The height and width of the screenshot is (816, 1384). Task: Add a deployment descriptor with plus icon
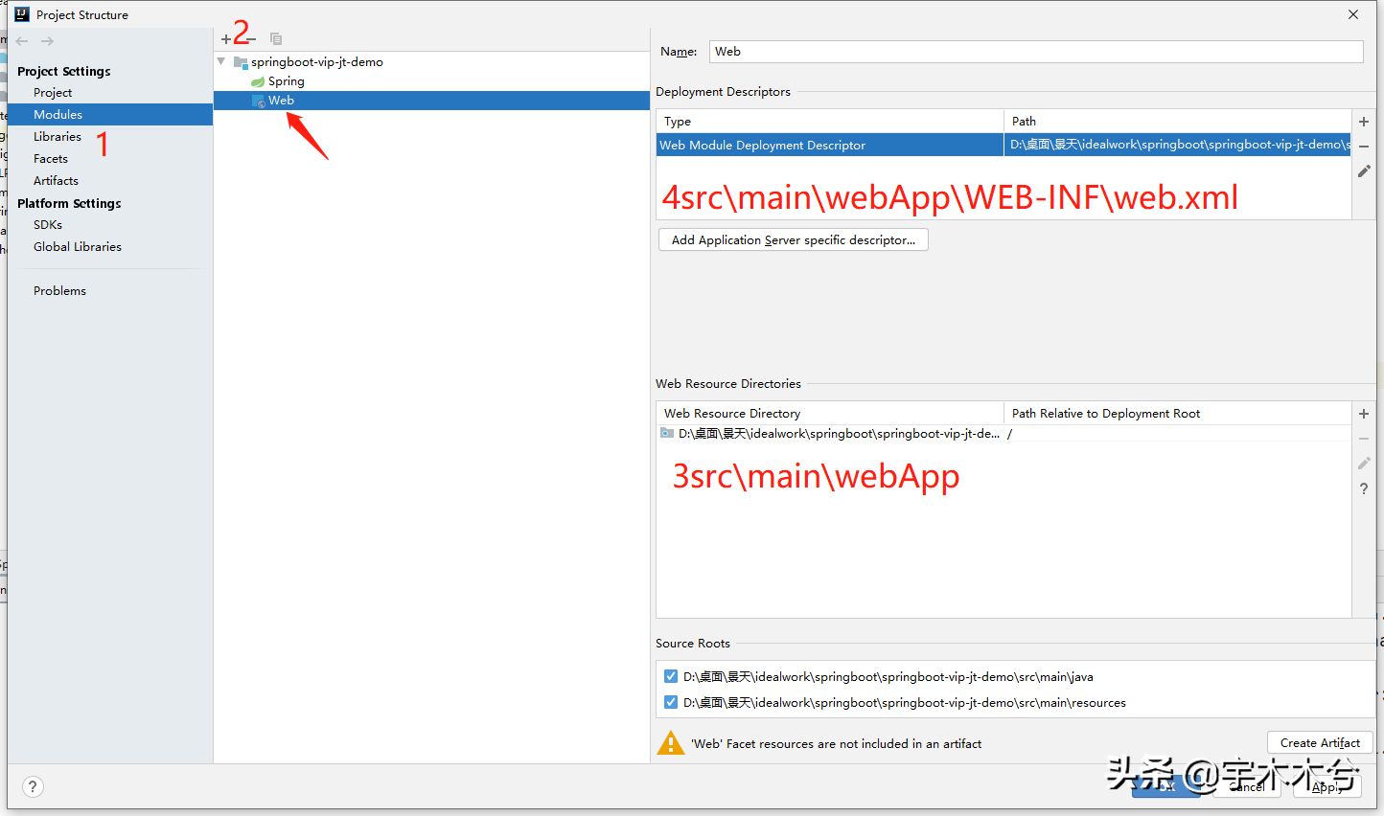click(x=1364, y=122)
